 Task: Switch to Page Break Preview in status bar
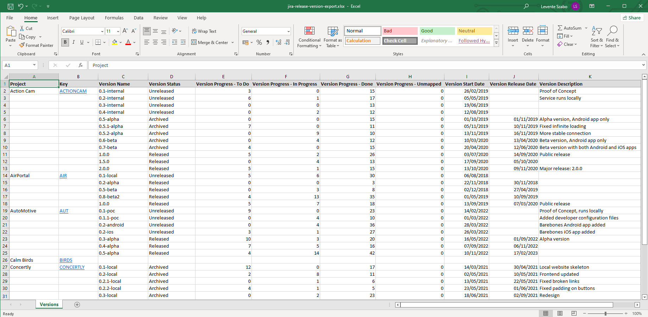(x=574, y=313)
